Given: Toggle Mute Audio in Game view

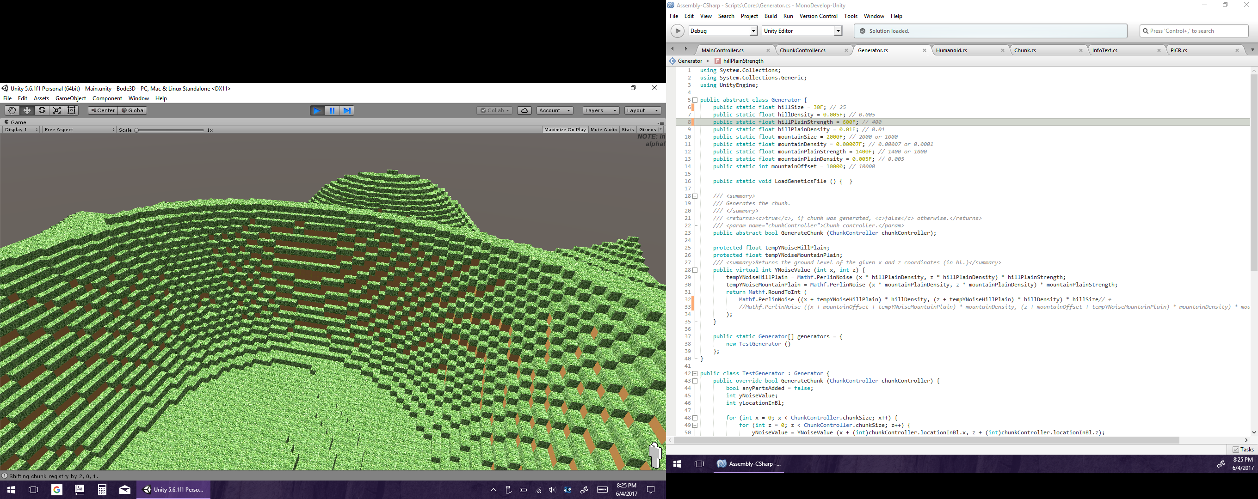Looking at the screenshot, I should tap(604, 130).
